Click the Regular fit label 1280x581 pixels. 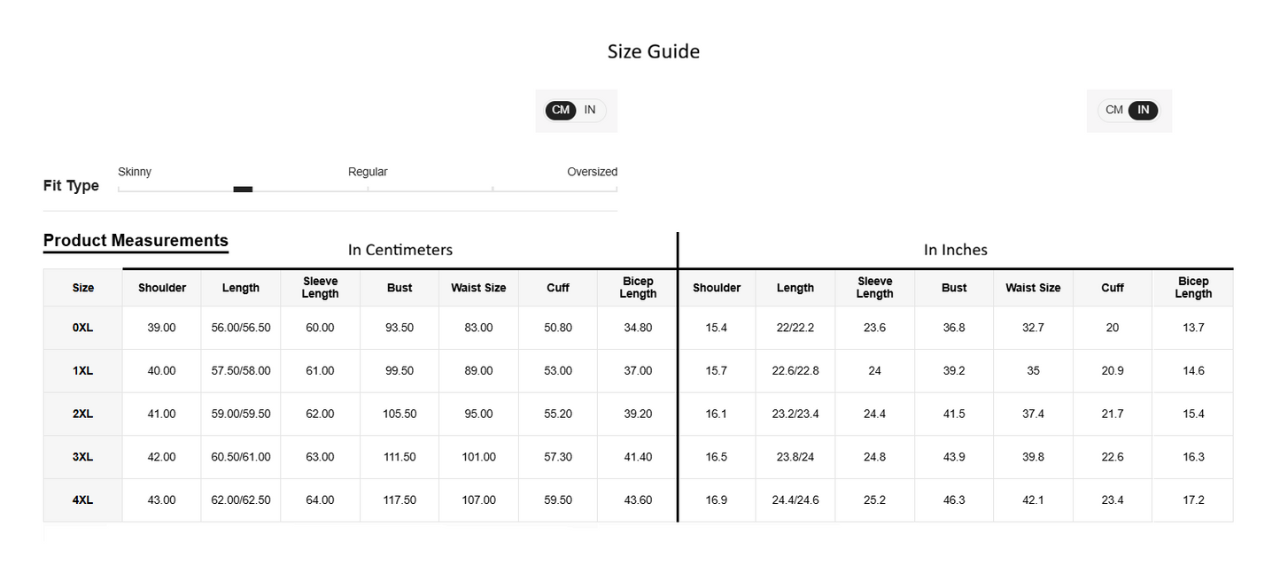[x=368, y=172]
